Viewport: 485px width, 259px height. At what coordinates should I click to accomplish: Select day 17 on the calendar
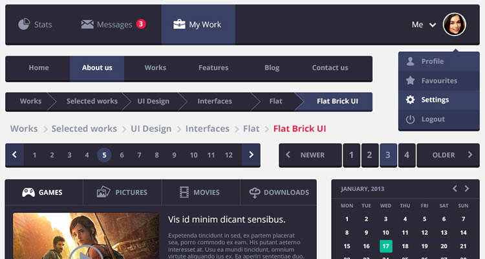point(385,246)
